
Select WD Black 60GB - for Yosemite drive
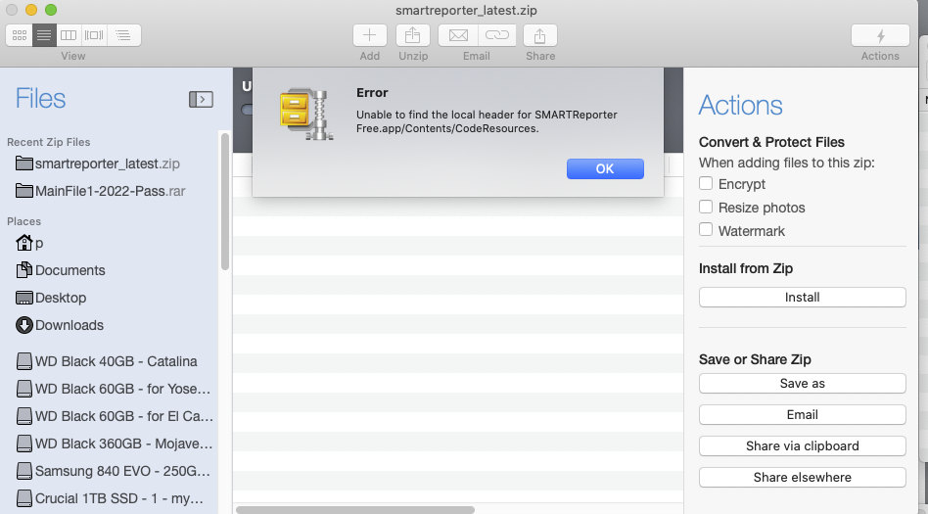click(114, 389)
